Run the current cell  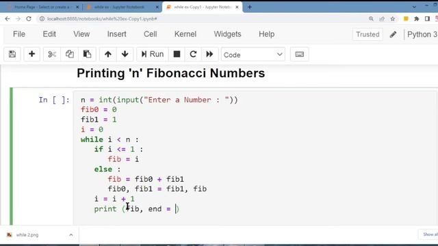[x=153, y=54]
